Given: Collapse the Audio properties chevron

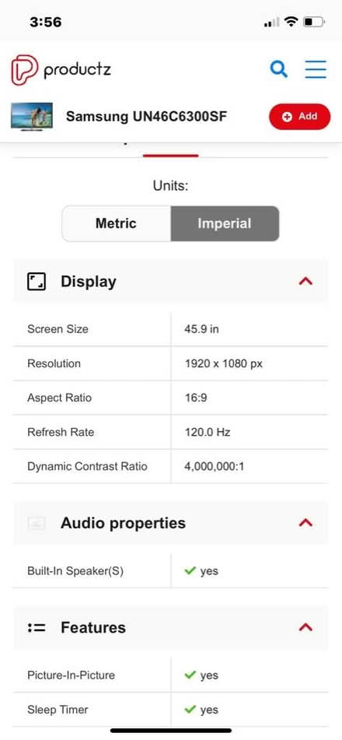Looking at the screenshot, I should pos(305,522).
